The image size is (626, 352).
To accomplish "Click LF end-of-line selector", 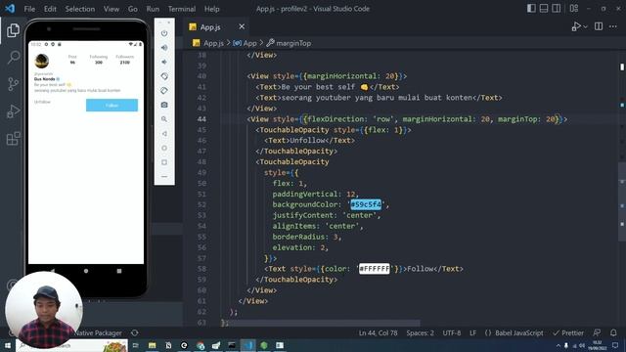I will (472, 332).
